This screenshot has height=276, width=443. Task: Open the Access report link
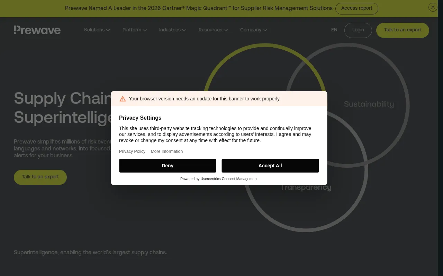pos(356,9)
